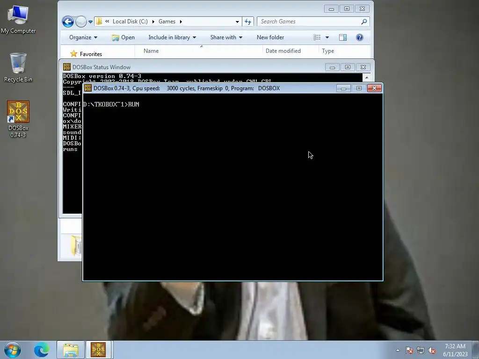This screenshot has height=359, width=479.
Task: Click the Explorer back arrow button
Action: point(68,22)
